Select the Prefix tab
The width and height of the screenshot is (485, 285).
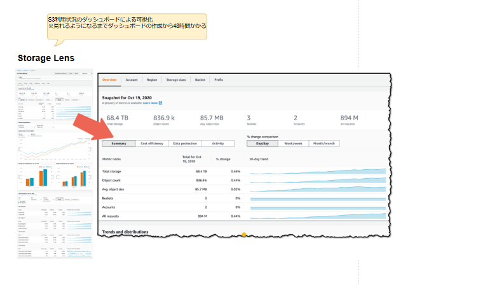[219, 80]
